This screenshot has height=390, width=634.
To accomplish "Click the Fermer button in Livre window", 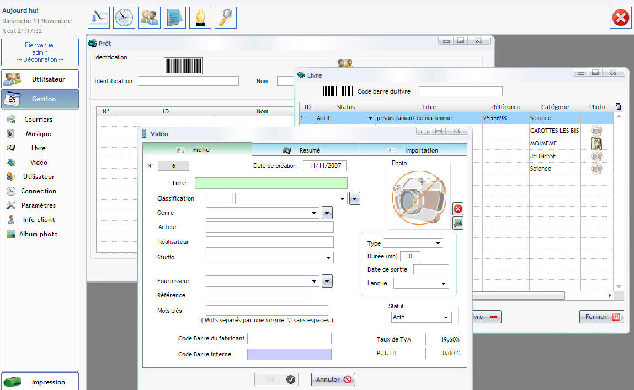I will coord(601,317).
